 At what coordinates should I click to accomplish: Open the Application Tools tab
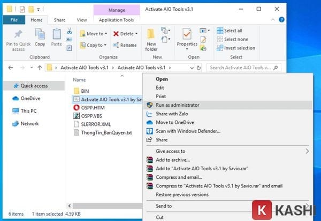point(116,20)
